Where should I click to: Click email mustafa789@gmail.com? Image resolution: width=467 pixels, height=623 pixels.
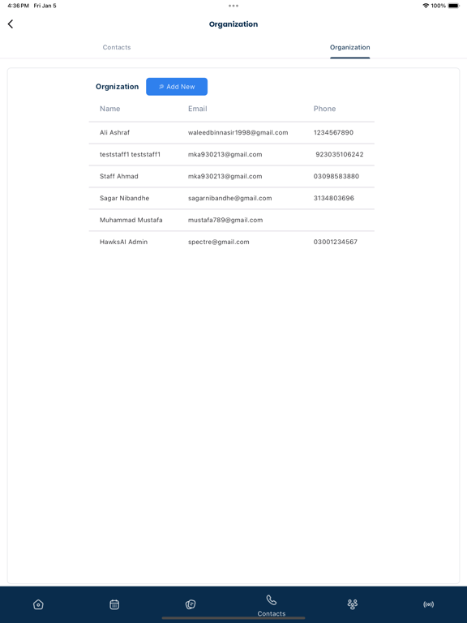[225, 220]
